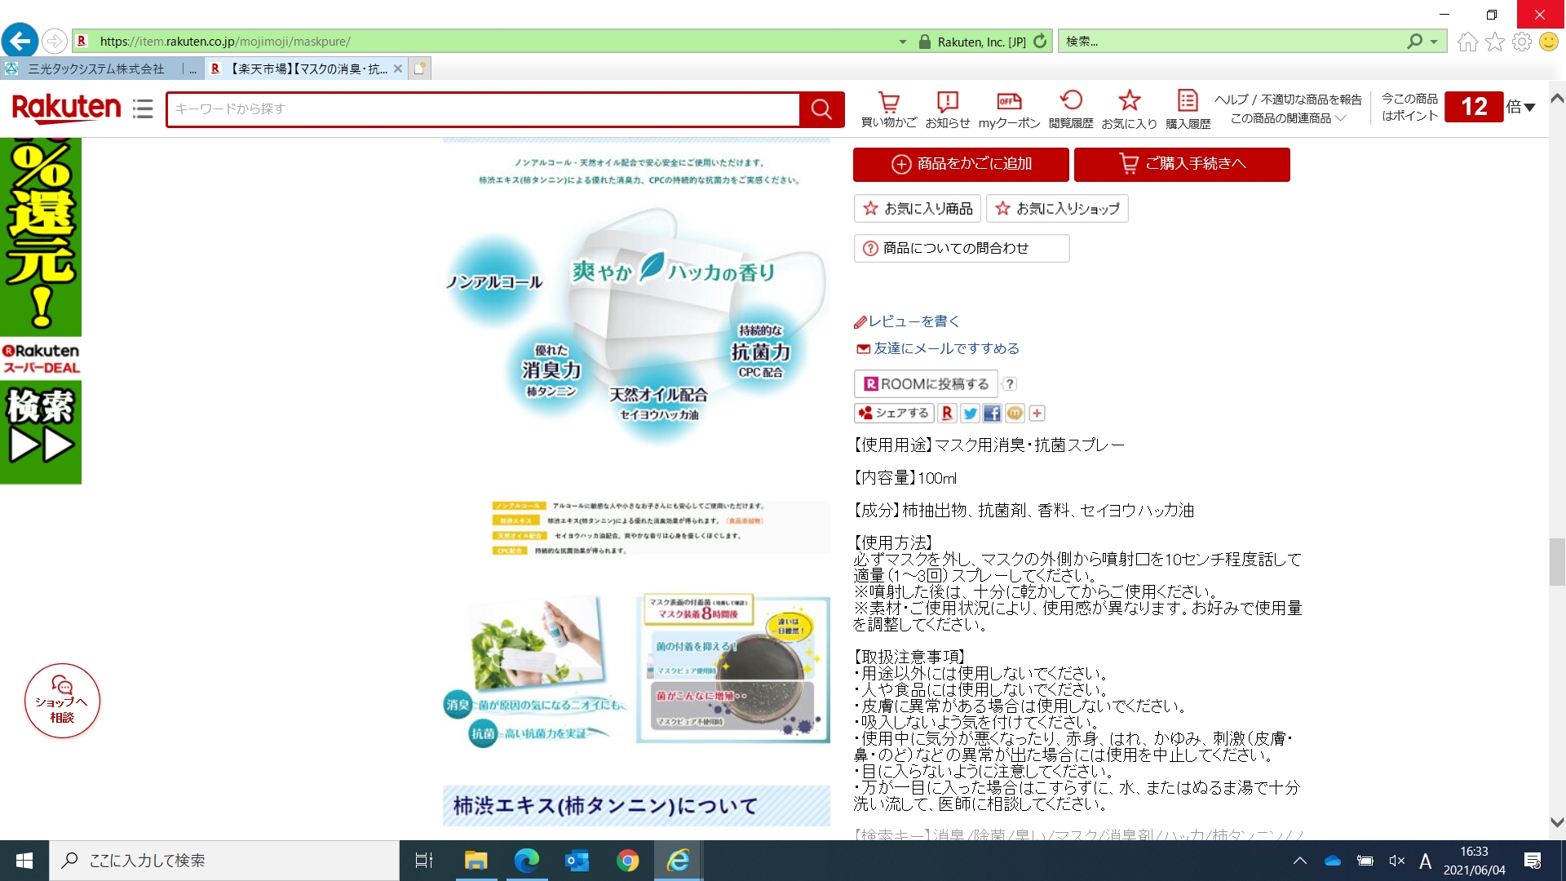Click the red search magnifier button
Image resolution: width=1566 pixels, height=881 pixels.
click(821, 109)
